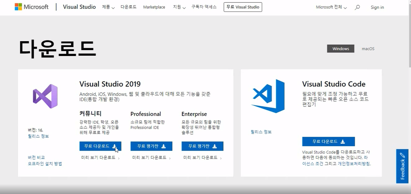The height and width of the screenshot is (194, 411).
Task: Click Sign in at the top right
Action: (377, 7)
